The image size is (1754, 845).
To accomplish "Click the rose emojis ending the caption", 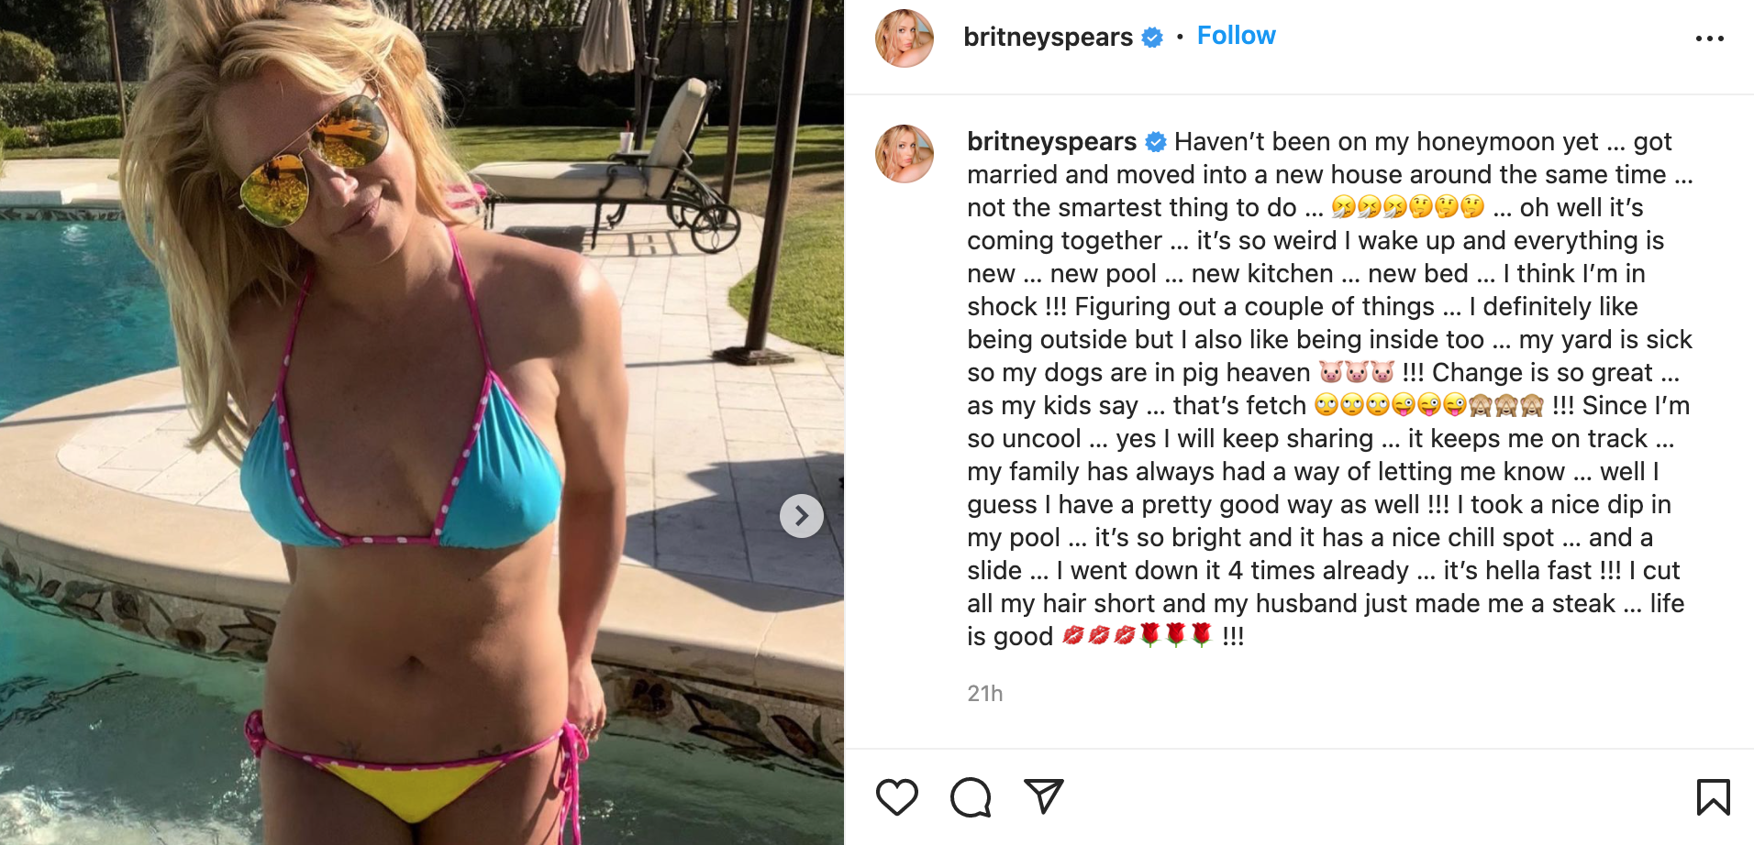I will (1175, 635).
